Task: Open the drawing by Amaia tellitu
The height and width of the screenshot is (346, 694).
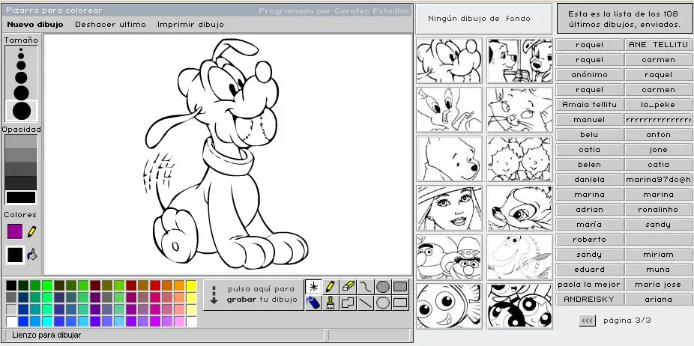Action: 589,105
